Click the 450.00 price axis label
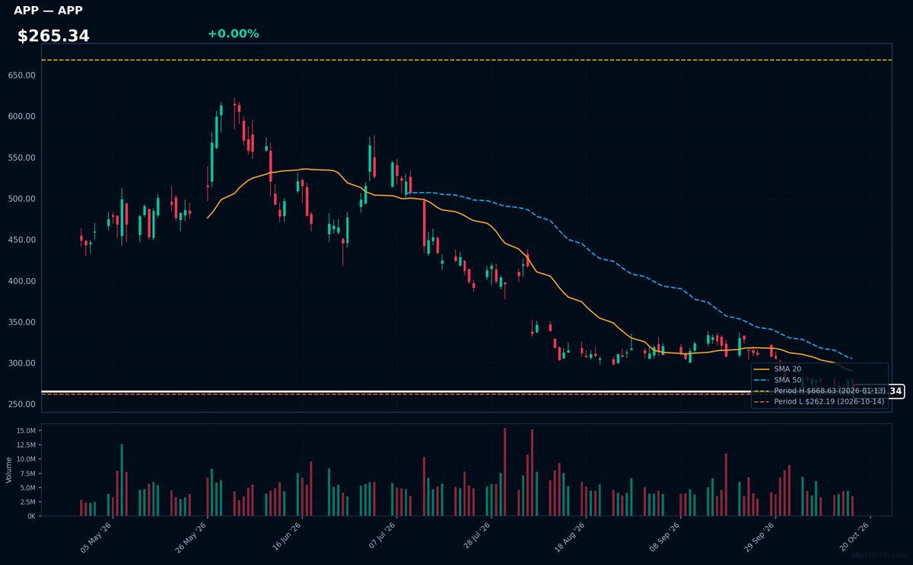The width and height of the screenshot is (913, 565). (22, 240)
